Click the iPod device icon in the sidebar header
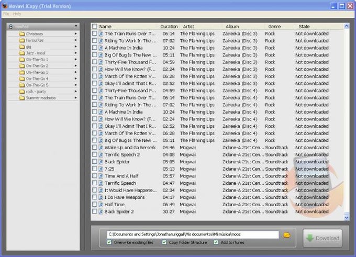Screen dimensions: 356x257 point(10,27)
